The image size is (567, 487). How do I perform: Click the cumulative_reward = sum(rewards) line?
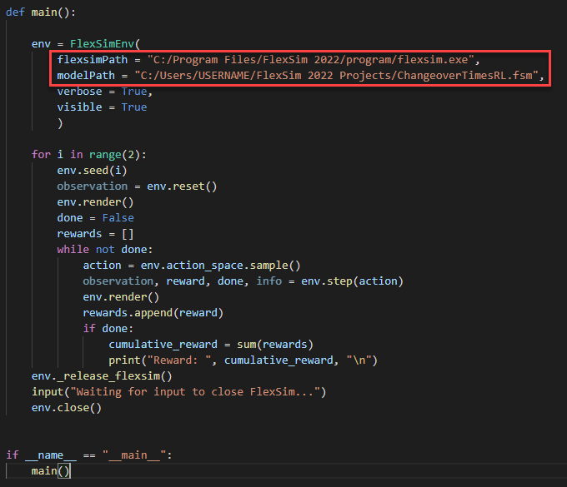tap(211, 345)
